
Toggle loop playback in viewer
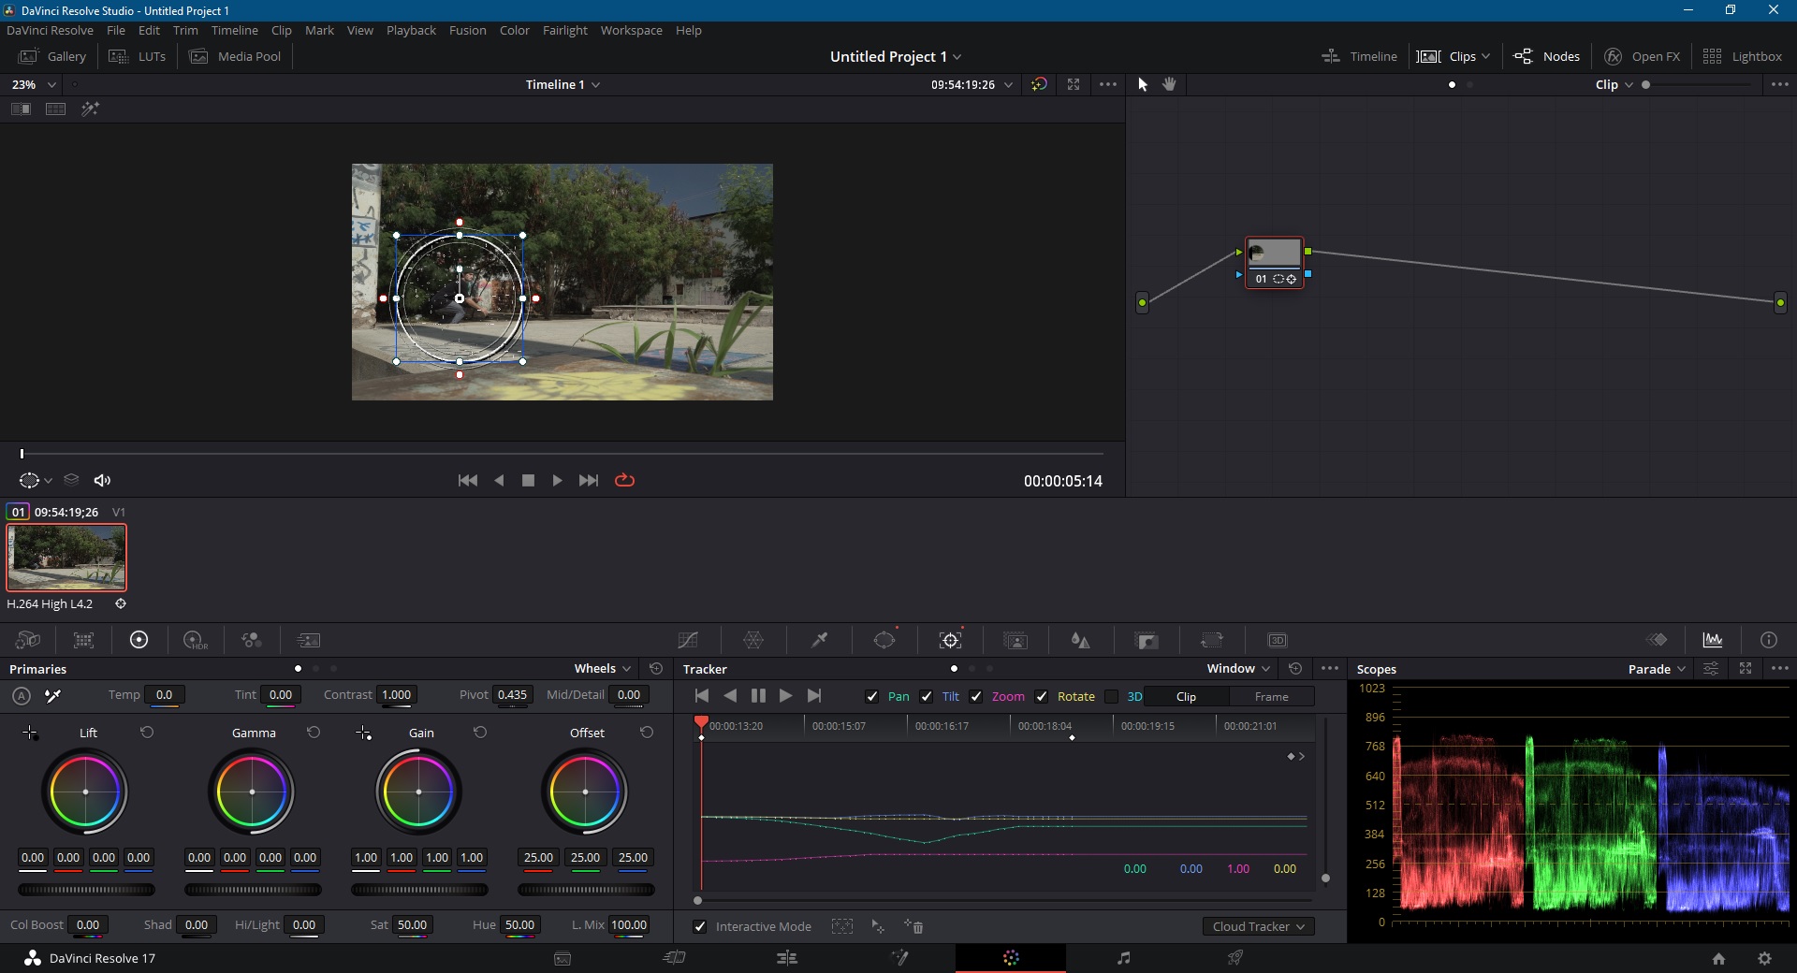point(624,480)
